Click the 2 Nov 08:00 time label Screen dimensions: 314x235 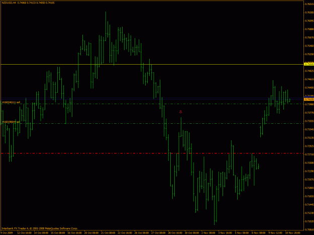(x=208, y=233)
